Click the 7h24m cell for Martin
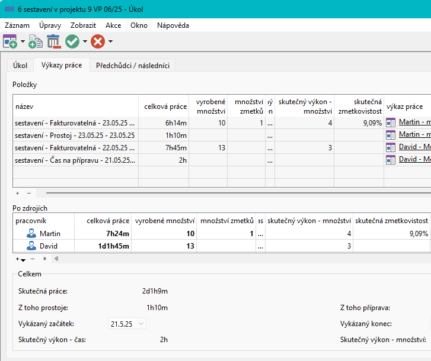This screenshot has height=361, width=431. [103, 233]
